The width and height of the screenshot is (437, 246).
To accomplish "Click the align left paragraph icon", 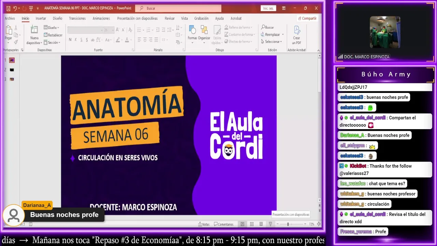I will coord(139,40).
